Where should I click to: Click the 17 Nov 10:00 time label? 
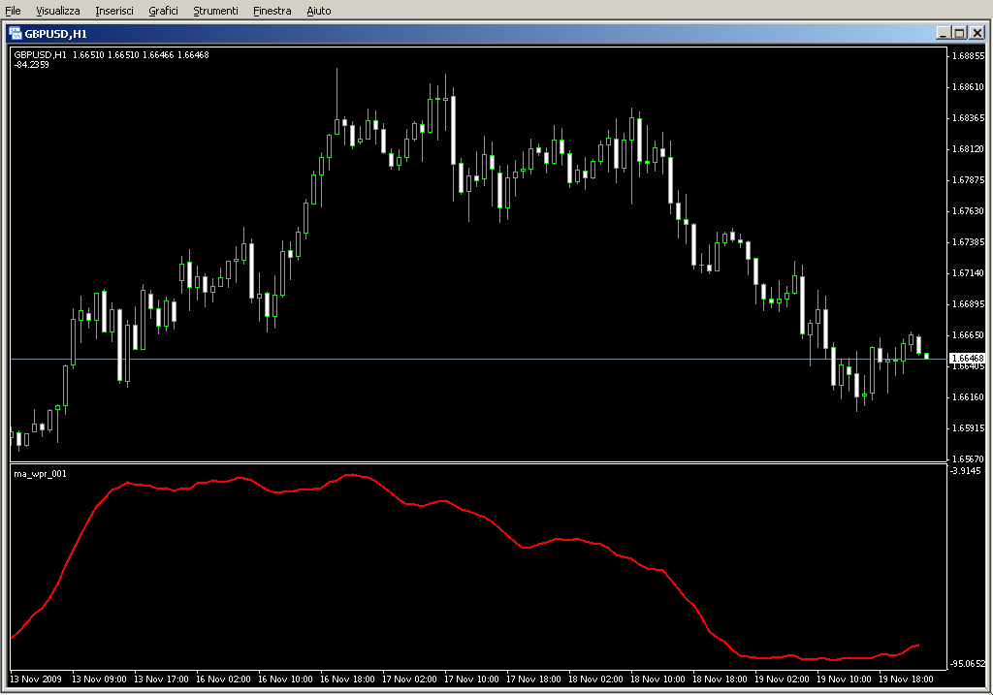point(471,679)
